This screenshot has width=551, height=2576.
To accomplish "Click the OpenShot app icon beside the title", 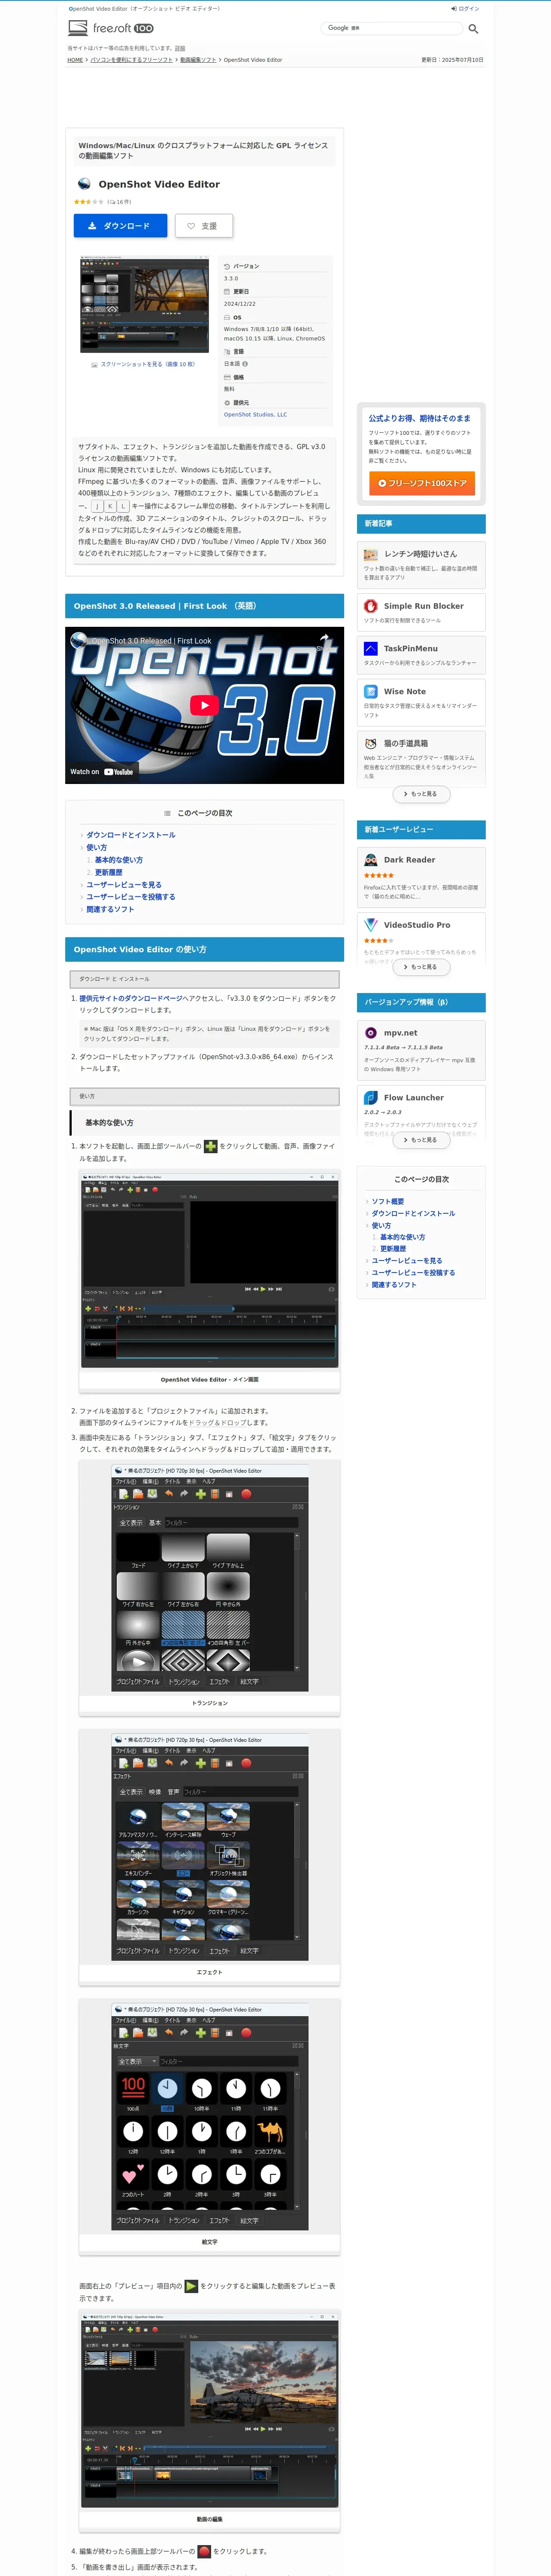I will pyautogui.click(x=84, y=184).
